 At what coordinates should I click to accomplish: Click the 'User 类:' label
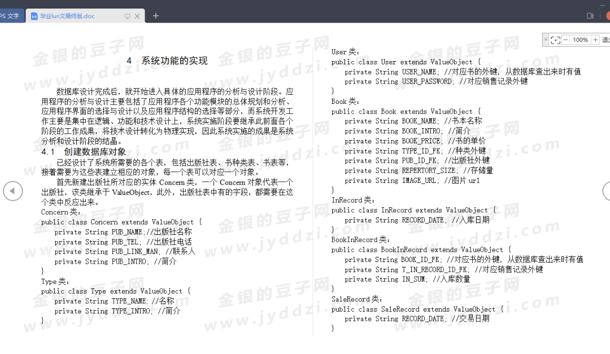[x=345, y=52]
